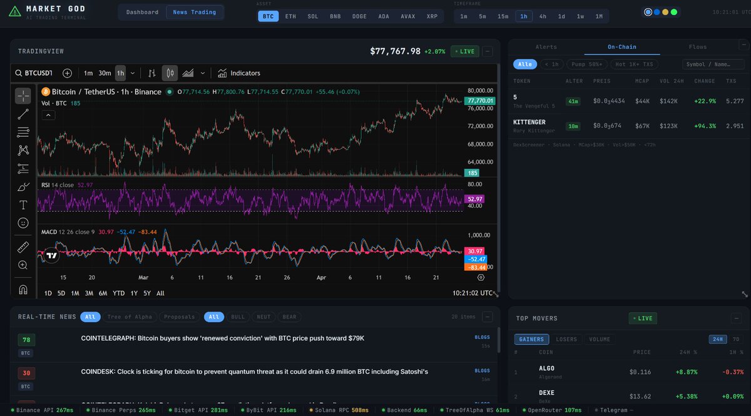
Task: Collapse the Real-Time News panel minus button
Action: click(x=488, y=317)
